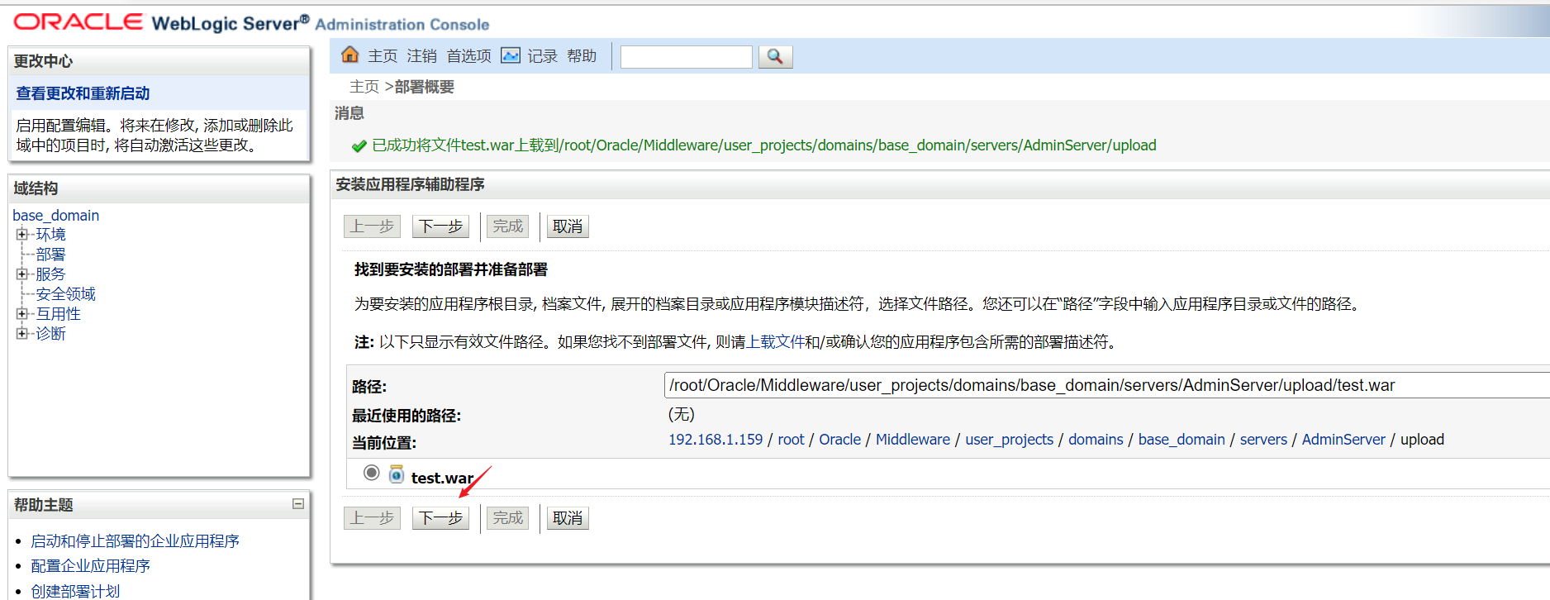Image resolution: width=1550 pixels, height=600 pixels.
Task: Click root in the location path
Action: point(791,440)
